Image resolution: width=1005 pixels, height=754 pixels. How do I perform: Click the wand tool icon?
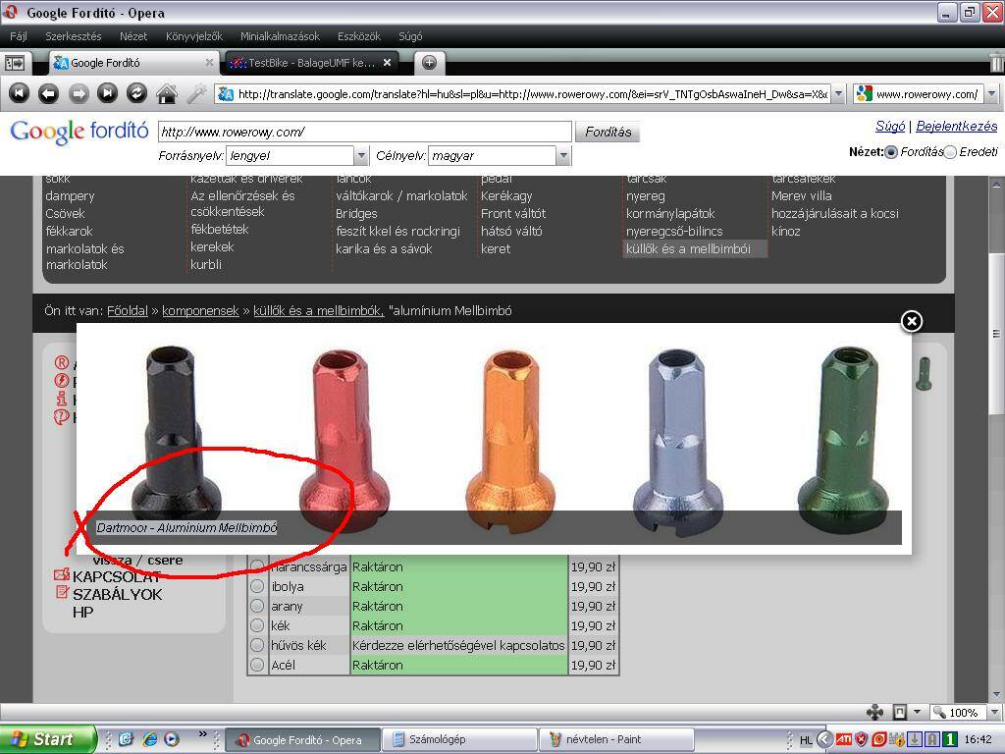[196, 93]
